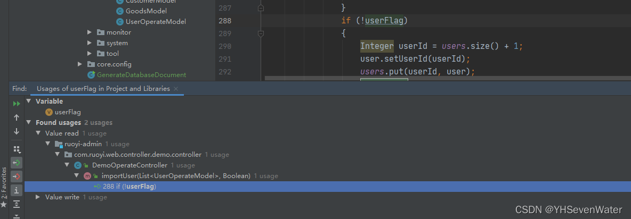
Task: Expand the monitor folder
Action: tap(90, 32)
